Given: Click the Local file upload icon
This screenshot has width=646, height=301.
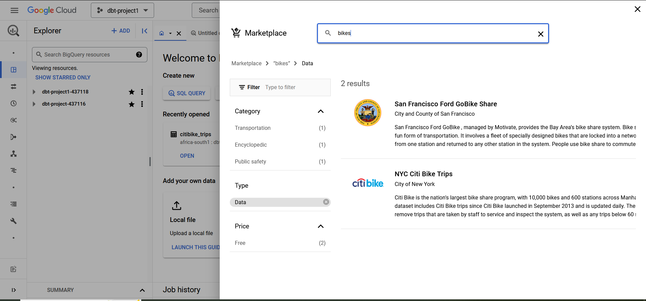Looking at the screenshot, I should (177, 205).
